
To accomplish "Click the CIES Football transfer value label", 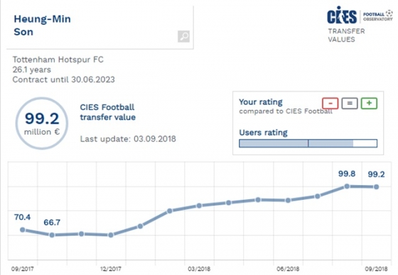I will (x=107, y=112).
